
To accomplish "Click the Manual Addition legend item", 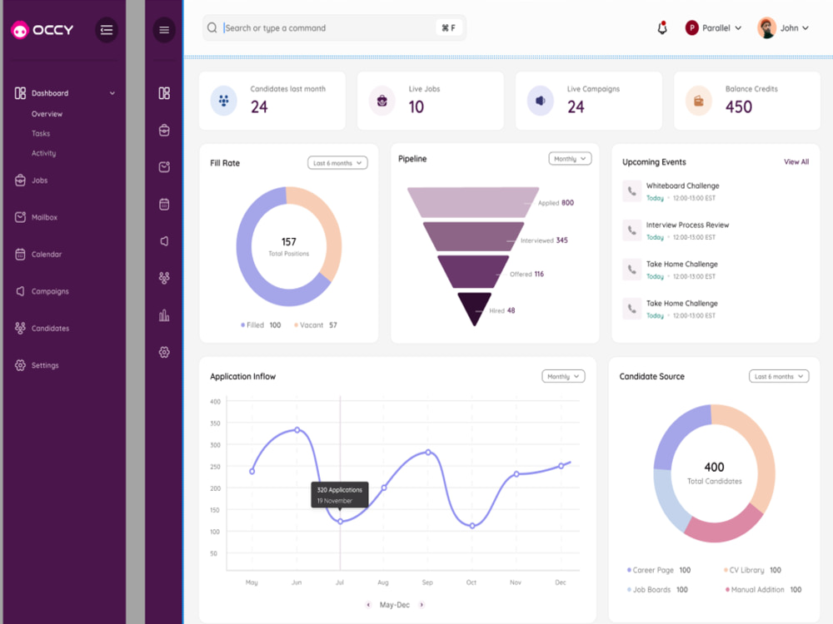I will click(x=763, y=590).
